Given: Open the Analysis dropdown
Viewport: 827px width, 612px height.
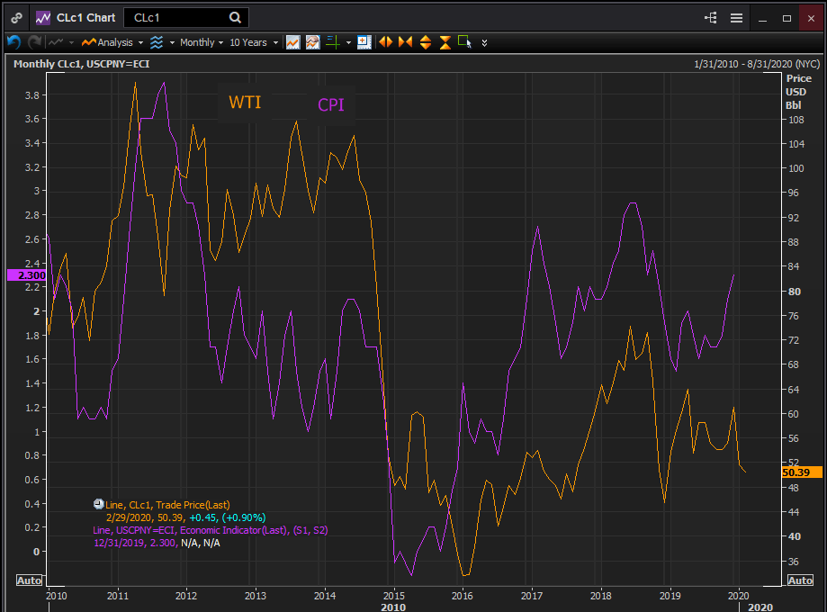Looking at the screenshot, I should [x=112, y=42].
